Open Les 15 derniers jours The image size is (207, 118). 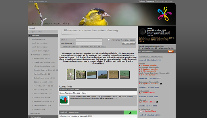coord(41,51)
